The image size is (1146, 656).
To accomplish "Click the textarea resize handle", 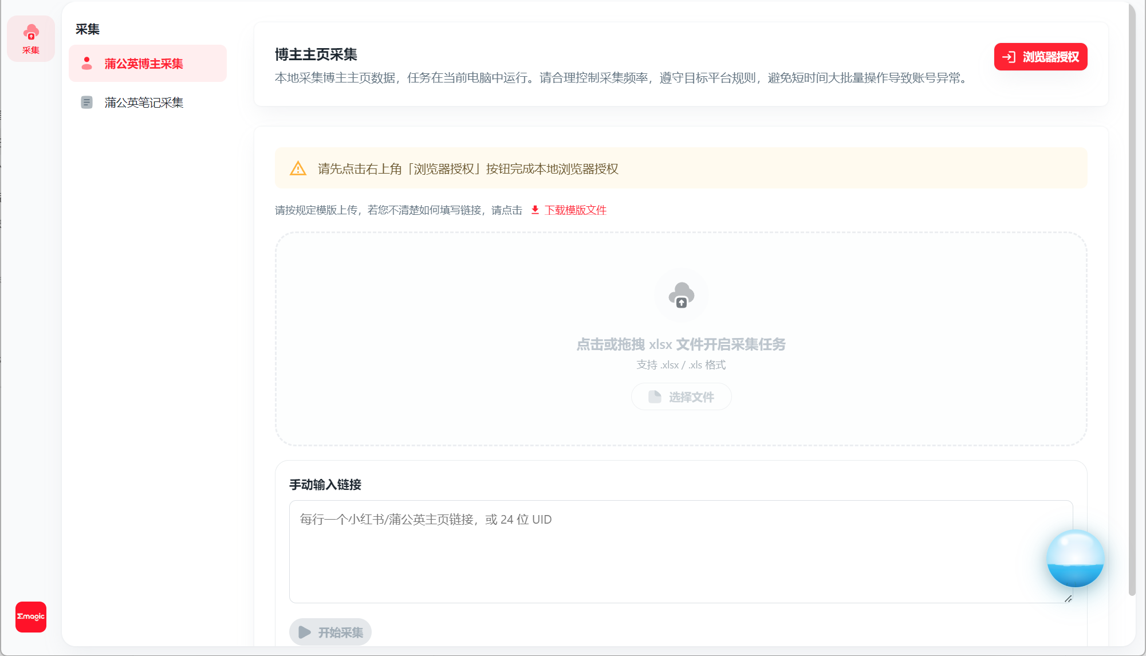I will (x=1068, y=599).
